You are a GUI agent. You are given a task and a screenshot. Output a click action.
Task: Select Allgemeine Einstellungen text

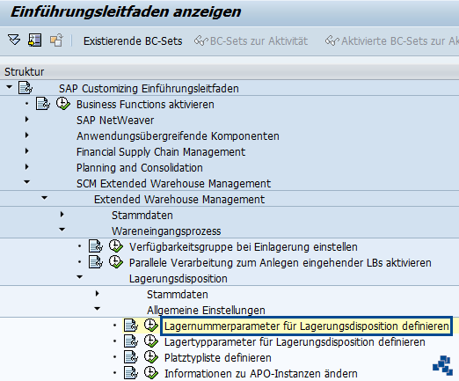click(206, 311)
